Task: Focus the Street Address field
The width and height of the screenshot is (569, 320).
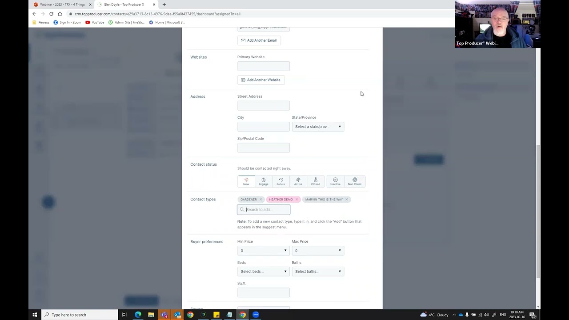Action: (263, 106)
